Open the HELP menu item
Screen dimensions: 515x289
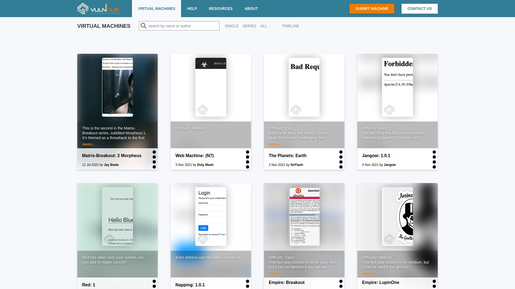pyautogui.click(x=192, y=9)
